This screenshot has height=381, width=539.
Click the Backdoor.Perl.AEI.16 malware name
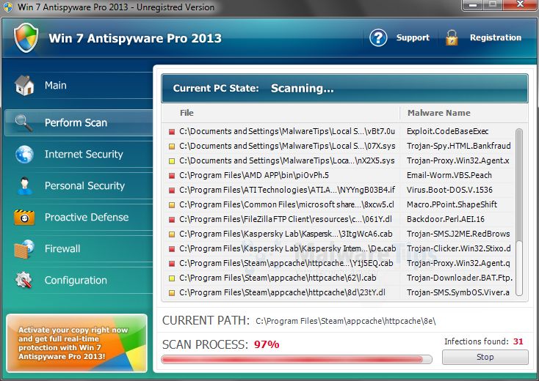[x=446, y=220]
